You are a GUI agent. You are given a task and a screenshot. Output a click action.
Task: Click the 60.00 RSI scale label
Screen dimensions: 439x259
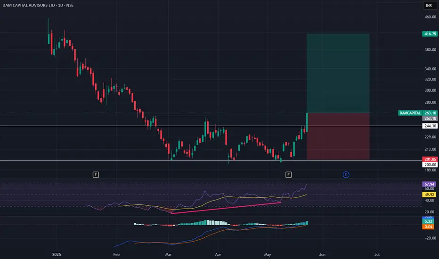[430, 189]
